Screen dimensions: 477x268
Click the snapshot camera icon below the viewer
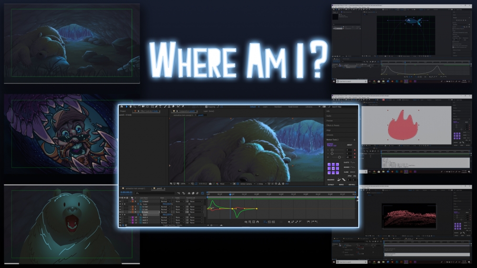pos(210,184)
